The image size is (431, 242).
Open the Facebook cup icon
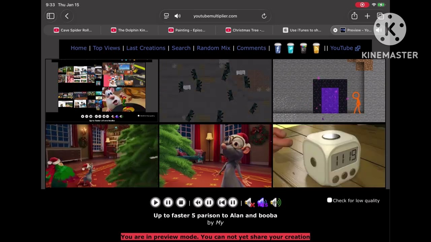[x=278, y=48]
